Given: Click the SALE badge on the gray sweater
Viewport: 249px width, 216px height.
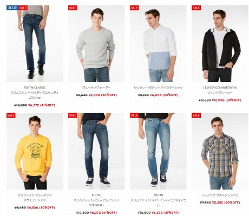Looking at the screenshot, I should (73, 8).
